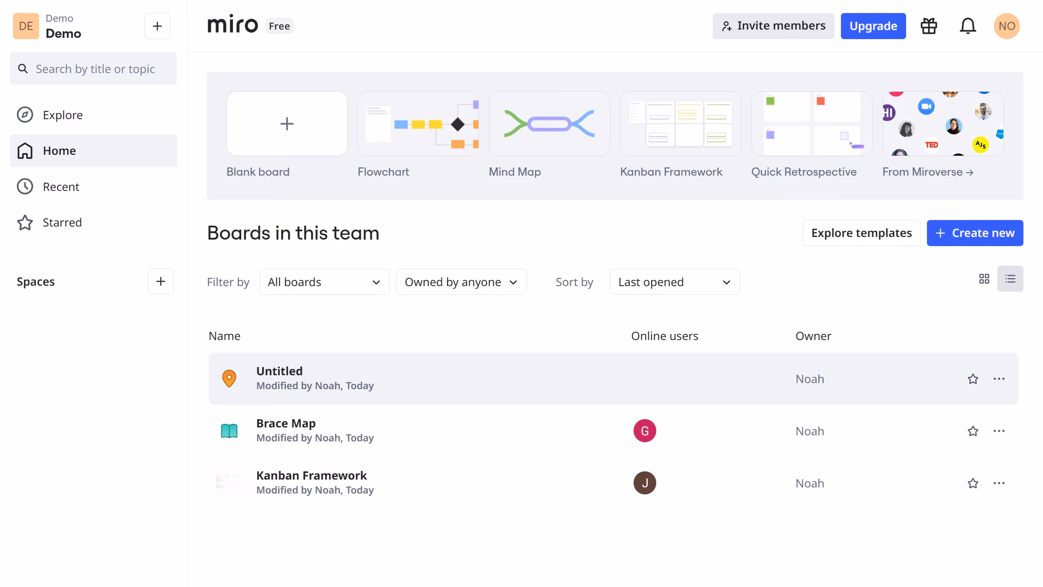Expand the All boards filter dropdown
1043x587 pixels.
(325, 282)
